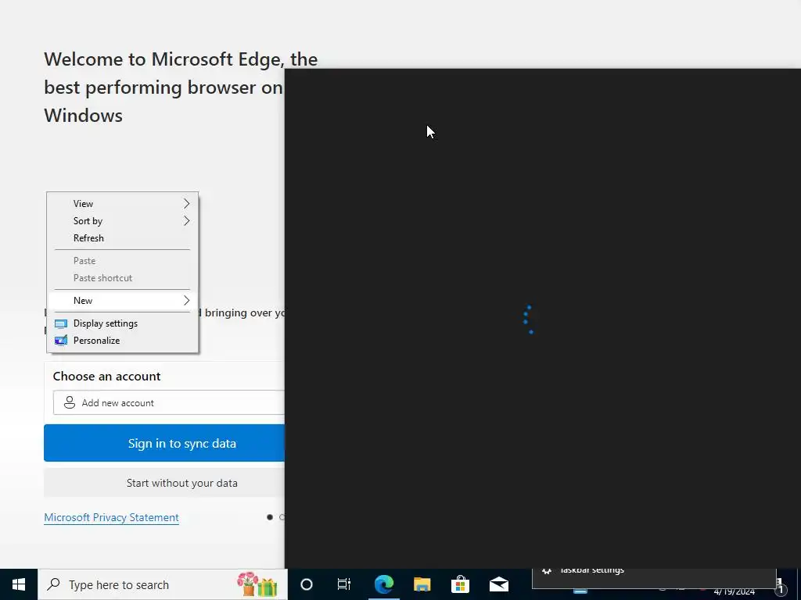Open the Microsoft Privacy Statement link
The width and height of the screenshot is (801, 600).
[111, 517]
